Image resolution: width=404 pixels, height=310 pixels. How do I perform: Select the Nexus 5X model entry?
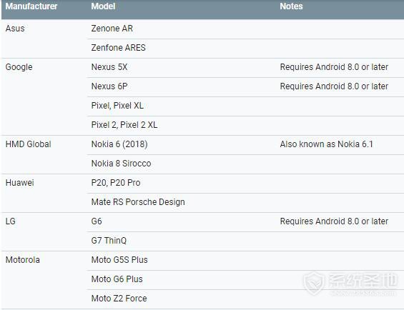click(109, 67)
